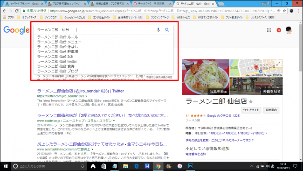Launch Microsoft Edge from taskbar
Screen dimensions: 303x171
pos(137,166)
